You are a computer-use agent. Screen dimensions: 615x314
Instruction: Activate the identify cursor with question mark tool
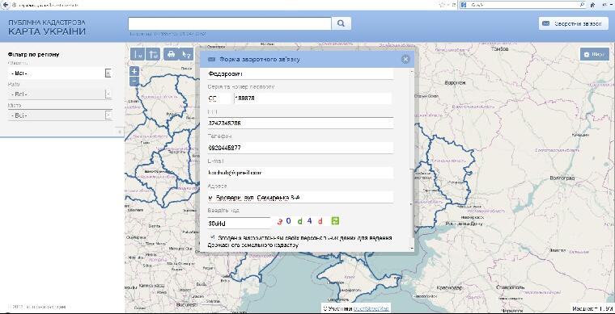point(186,54)
